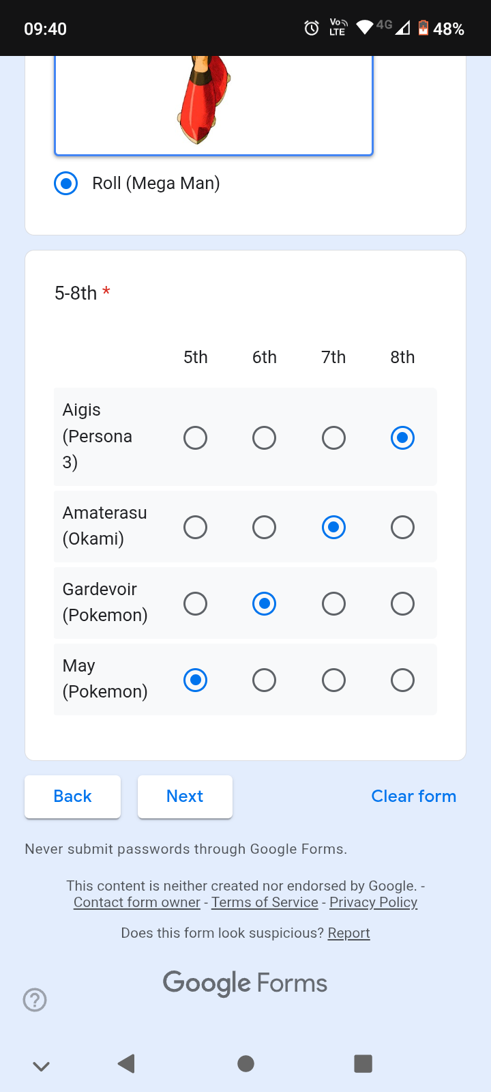Select the Roll (Mega Man) option
Image resolution: width=491 pixels, height=1092 pixels.
pos(66,184)
